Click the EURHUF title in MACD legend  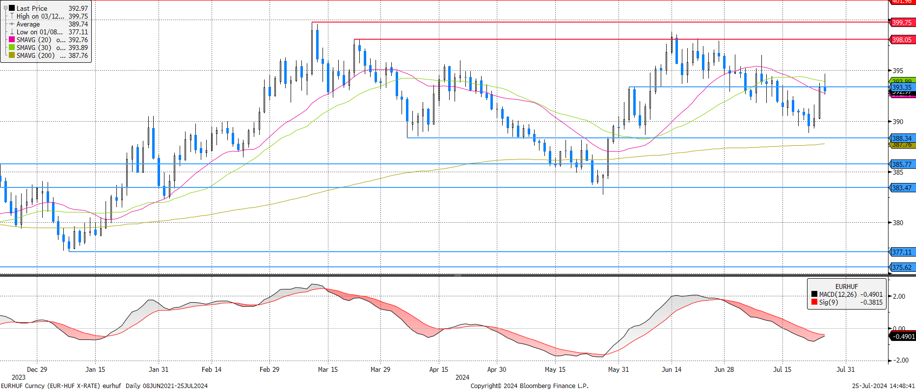846,286
